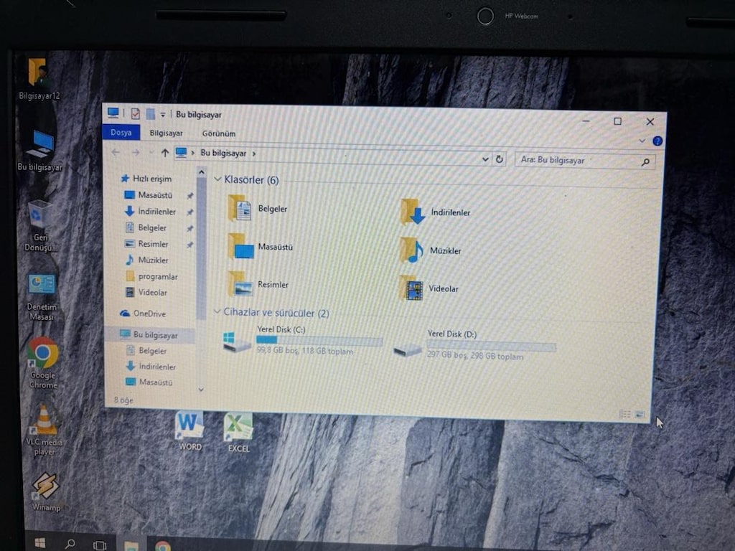Click the search magnifier icon in Explorer
The image size is (735, 551).
(x=645, y=162)
